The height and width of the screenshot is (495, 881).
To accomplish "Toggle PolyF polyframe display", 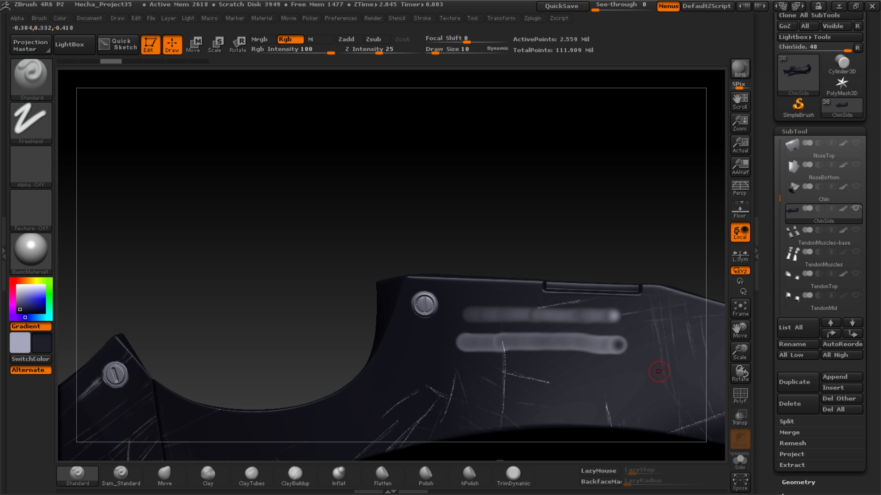I will click(740, 396).
